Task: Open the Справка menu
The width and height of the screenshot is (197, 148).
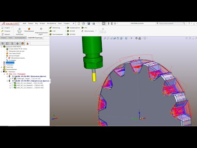Action: tap(66, 23)
